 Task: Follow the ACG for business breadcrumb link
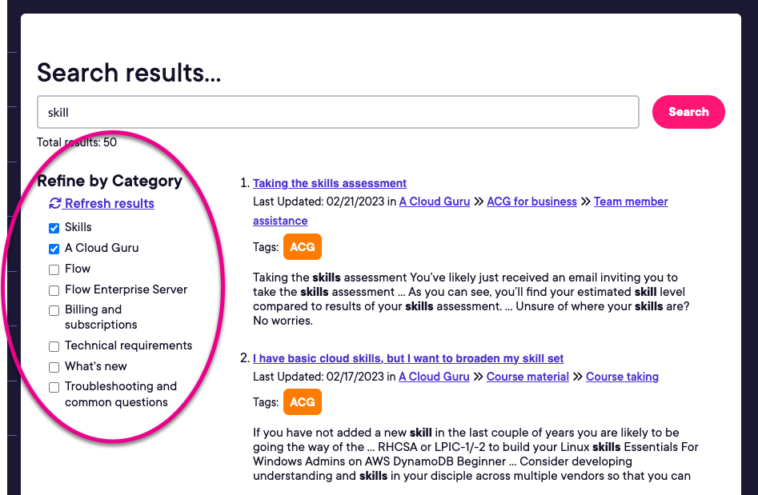[531, 202]
